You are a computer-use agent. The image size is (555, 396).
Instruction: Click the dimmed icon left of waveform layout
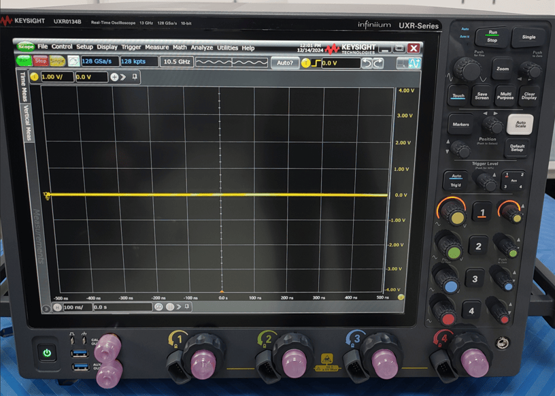402,63
